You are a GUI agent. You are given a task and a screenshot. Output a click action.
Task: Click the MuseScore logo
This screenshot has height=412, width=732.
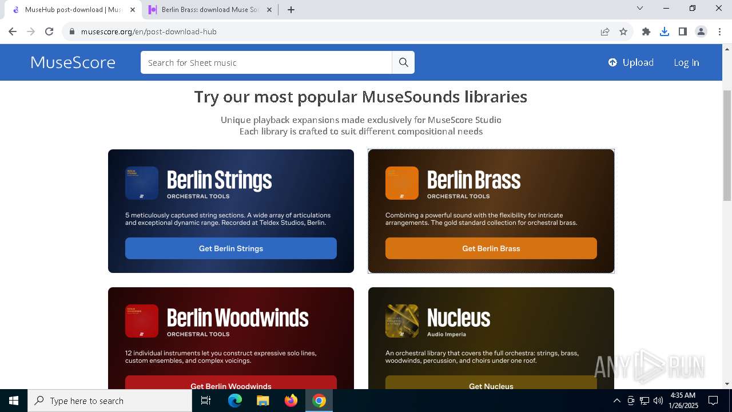coord(73,62)
